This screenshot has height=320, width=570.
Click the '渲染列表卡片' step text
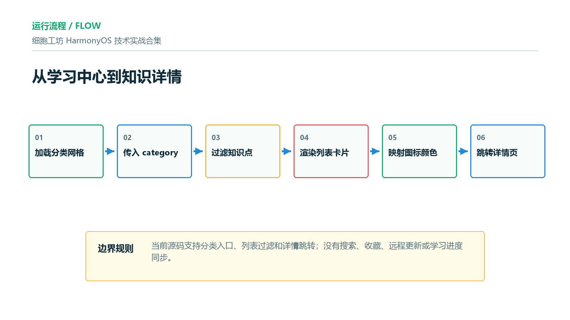325,153
